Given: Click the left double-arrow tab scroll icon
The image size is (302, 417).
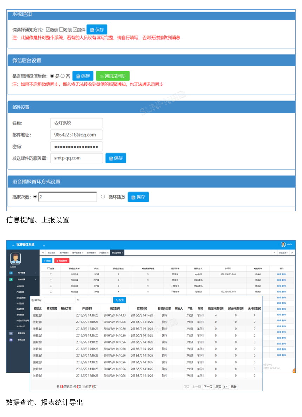Looking at the screenshot, I should click(42, 253).
